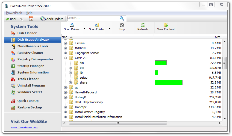Viewport: 232px width, 136px height.
Task: Click the scroll right arrow
Action: point(220,123)
